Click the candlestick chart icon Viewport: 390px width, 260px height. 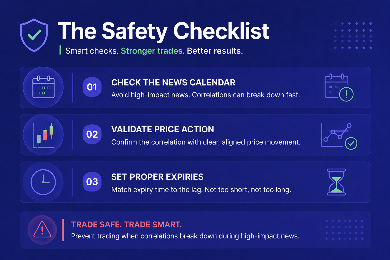click(43, 135)
